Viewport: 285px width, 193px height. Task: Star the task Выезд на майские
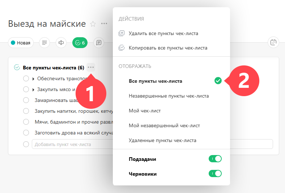coord(93,24)
